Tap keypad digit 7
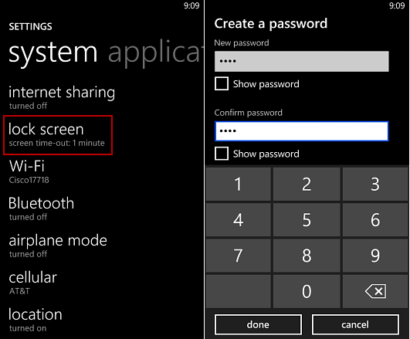 click(x=239, y=256)
